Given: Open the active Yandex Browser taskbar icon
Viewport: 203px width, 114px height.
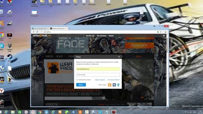Looking at the screenshot, I should pyautogui.click(x=33, y=112).
